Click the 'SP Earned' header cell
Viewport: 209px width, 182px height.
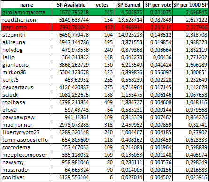pyautogui.click(x=129, y=5)
